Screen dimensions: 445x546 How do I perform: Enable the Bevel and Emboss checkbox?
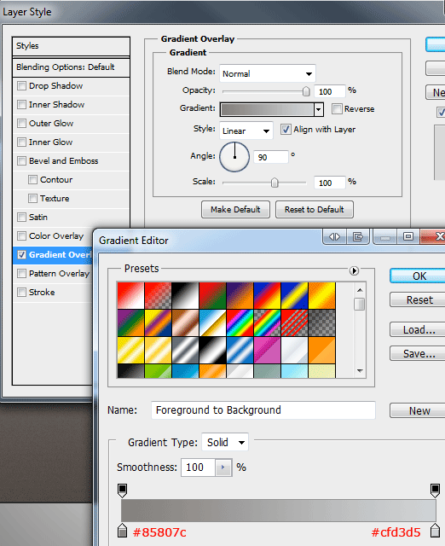21,161
